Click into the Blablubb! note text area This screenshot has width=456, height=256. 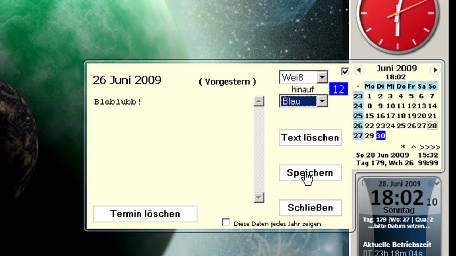point(173,149)
